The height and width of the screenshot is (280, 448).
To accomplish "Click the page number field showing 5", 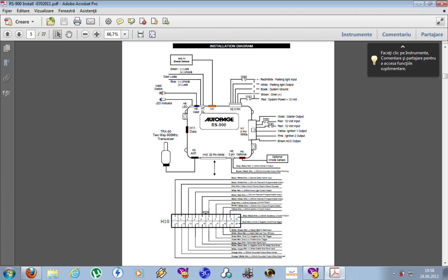I will click(30, 34).
